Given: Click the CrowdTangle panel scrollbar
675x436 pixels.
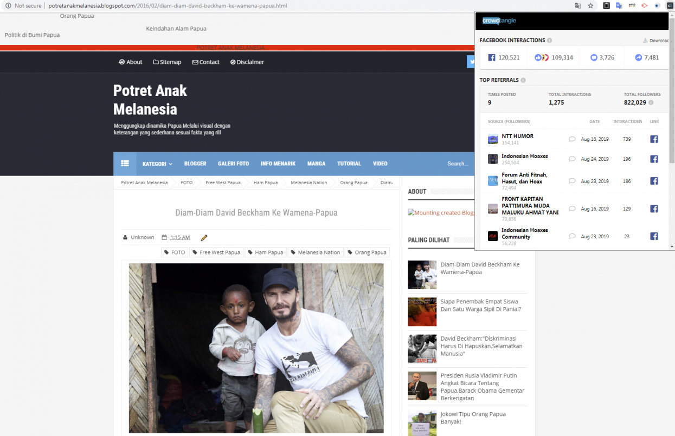Looking at the screenshot, I should pos(672,130).
